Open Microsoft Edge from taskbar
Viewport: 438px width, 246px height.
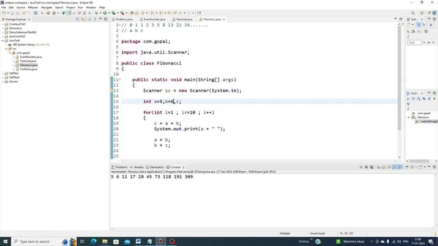[94, 241]
